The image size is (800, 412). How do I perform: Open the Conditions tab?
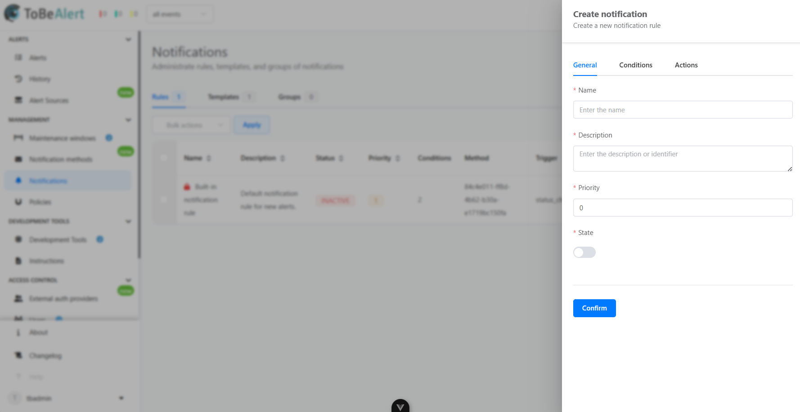coord(636,65)
